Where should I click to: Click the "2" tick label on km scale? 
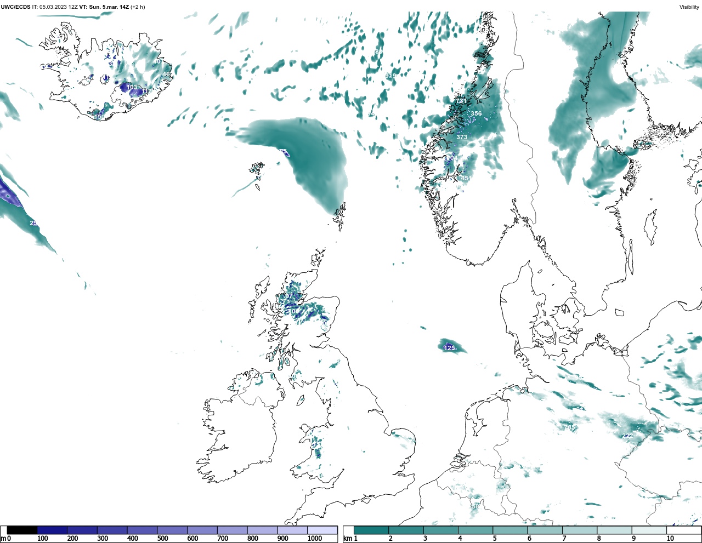390,539
